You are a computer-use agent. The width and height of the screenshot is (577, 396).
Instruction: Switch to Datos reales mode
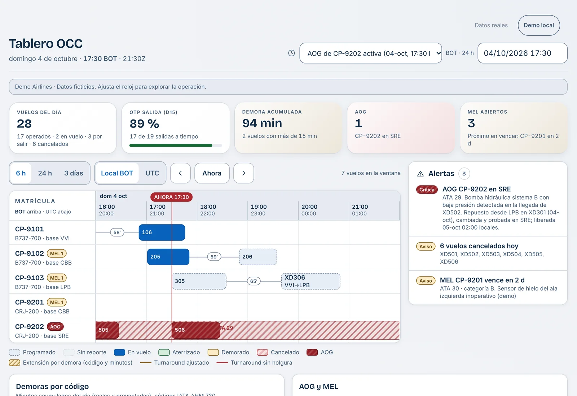coord(491,25)
